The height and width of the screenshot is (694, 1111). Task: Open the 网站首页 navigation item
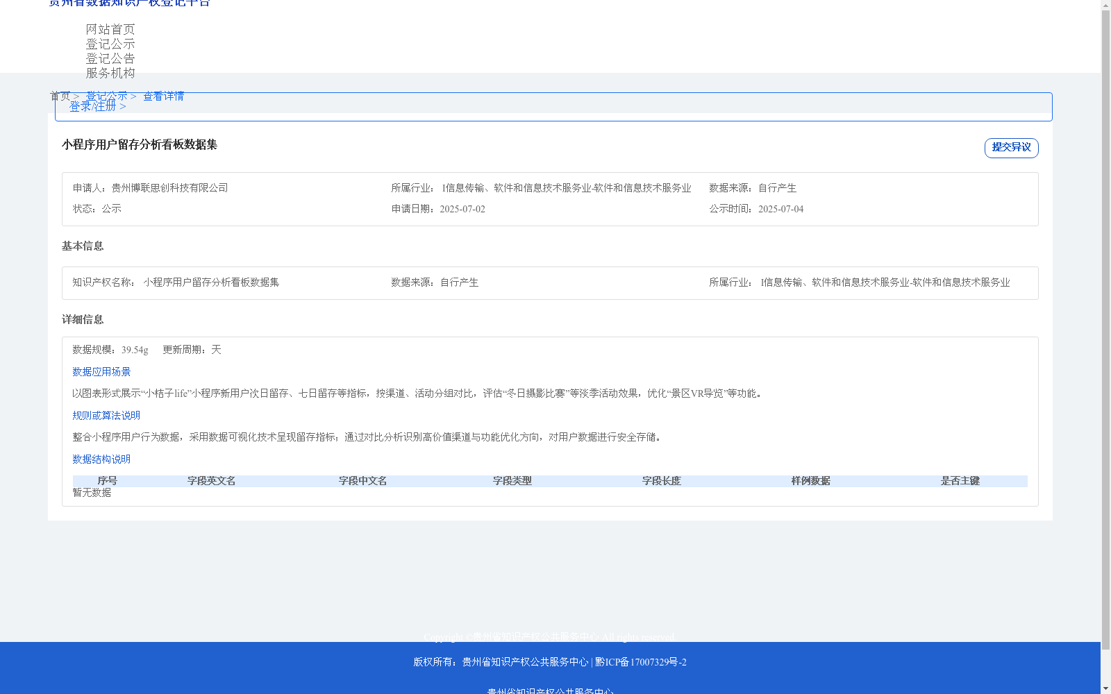pos(110,29)
